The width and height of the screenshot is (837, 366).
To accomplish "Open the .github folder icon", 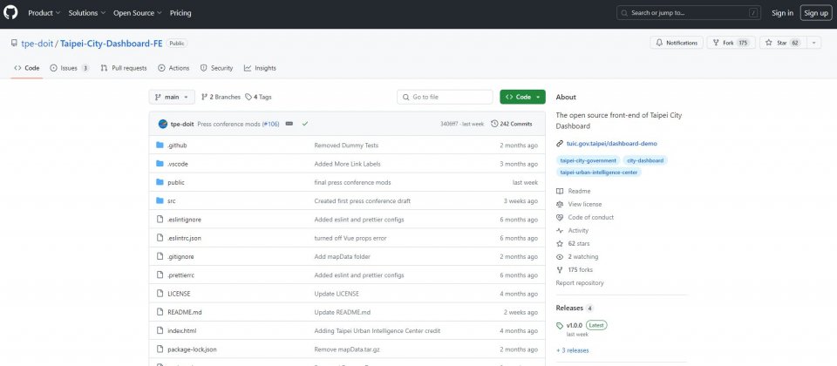I will pyautogui.click(x=160, y=146).
